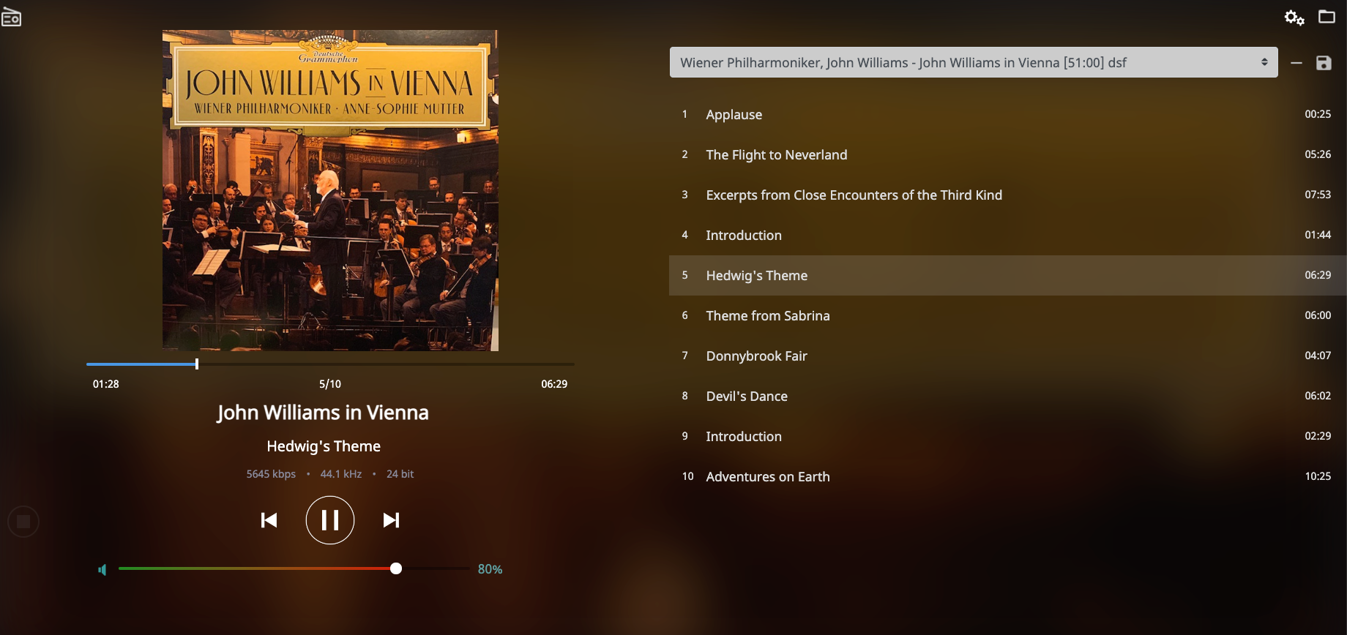Open the folder browser icon
This screenshot has width=1347, height=635.
[x=1327, y=16]
